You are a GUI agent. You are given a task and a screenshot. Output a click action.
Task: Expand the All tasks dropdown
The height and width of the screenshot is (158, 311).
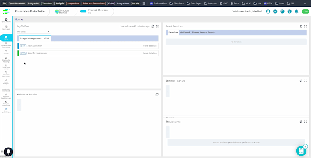click(33, 32)
